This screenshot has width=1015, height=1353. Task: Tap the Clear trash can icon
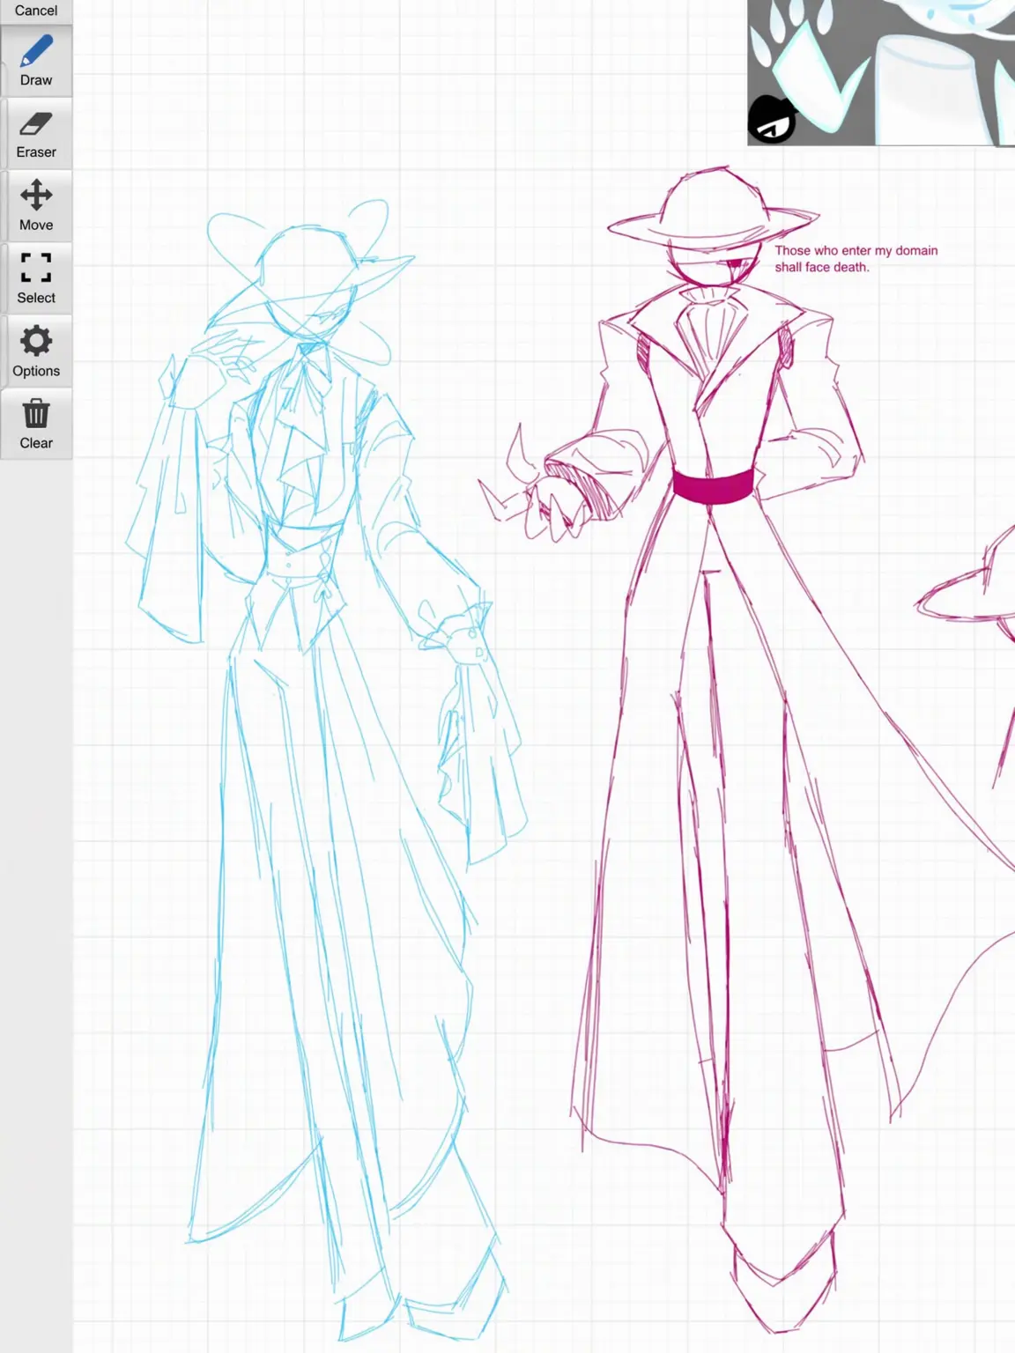tap(36, 425)
